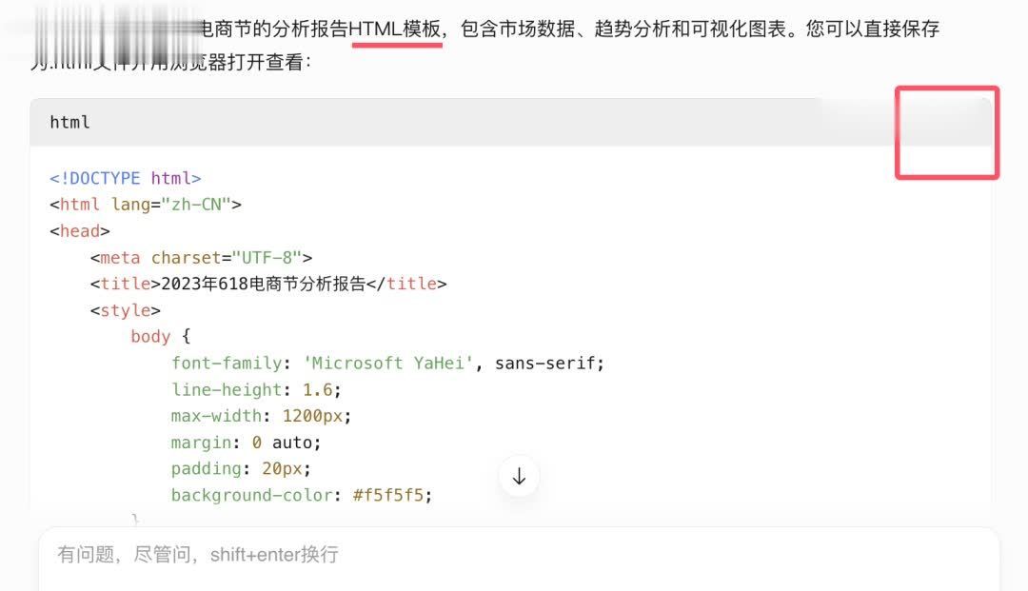Image resolution: width=1028 pixels, height=591 pixels.
Task: Click the empty red-highlighted box in code header
Action: point(946,132)
